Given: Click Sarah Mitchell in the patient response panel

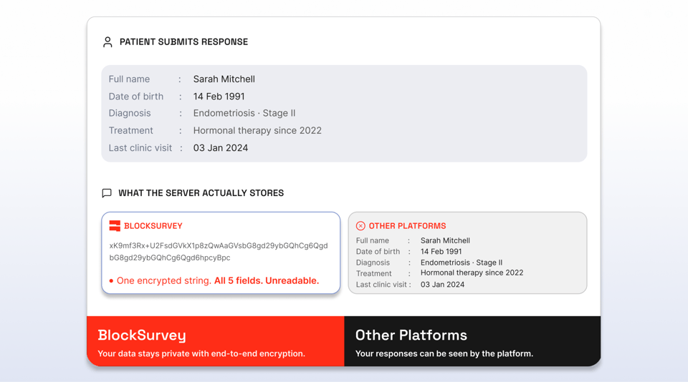Looking at the screenshot, I should (x=224, y=79).
